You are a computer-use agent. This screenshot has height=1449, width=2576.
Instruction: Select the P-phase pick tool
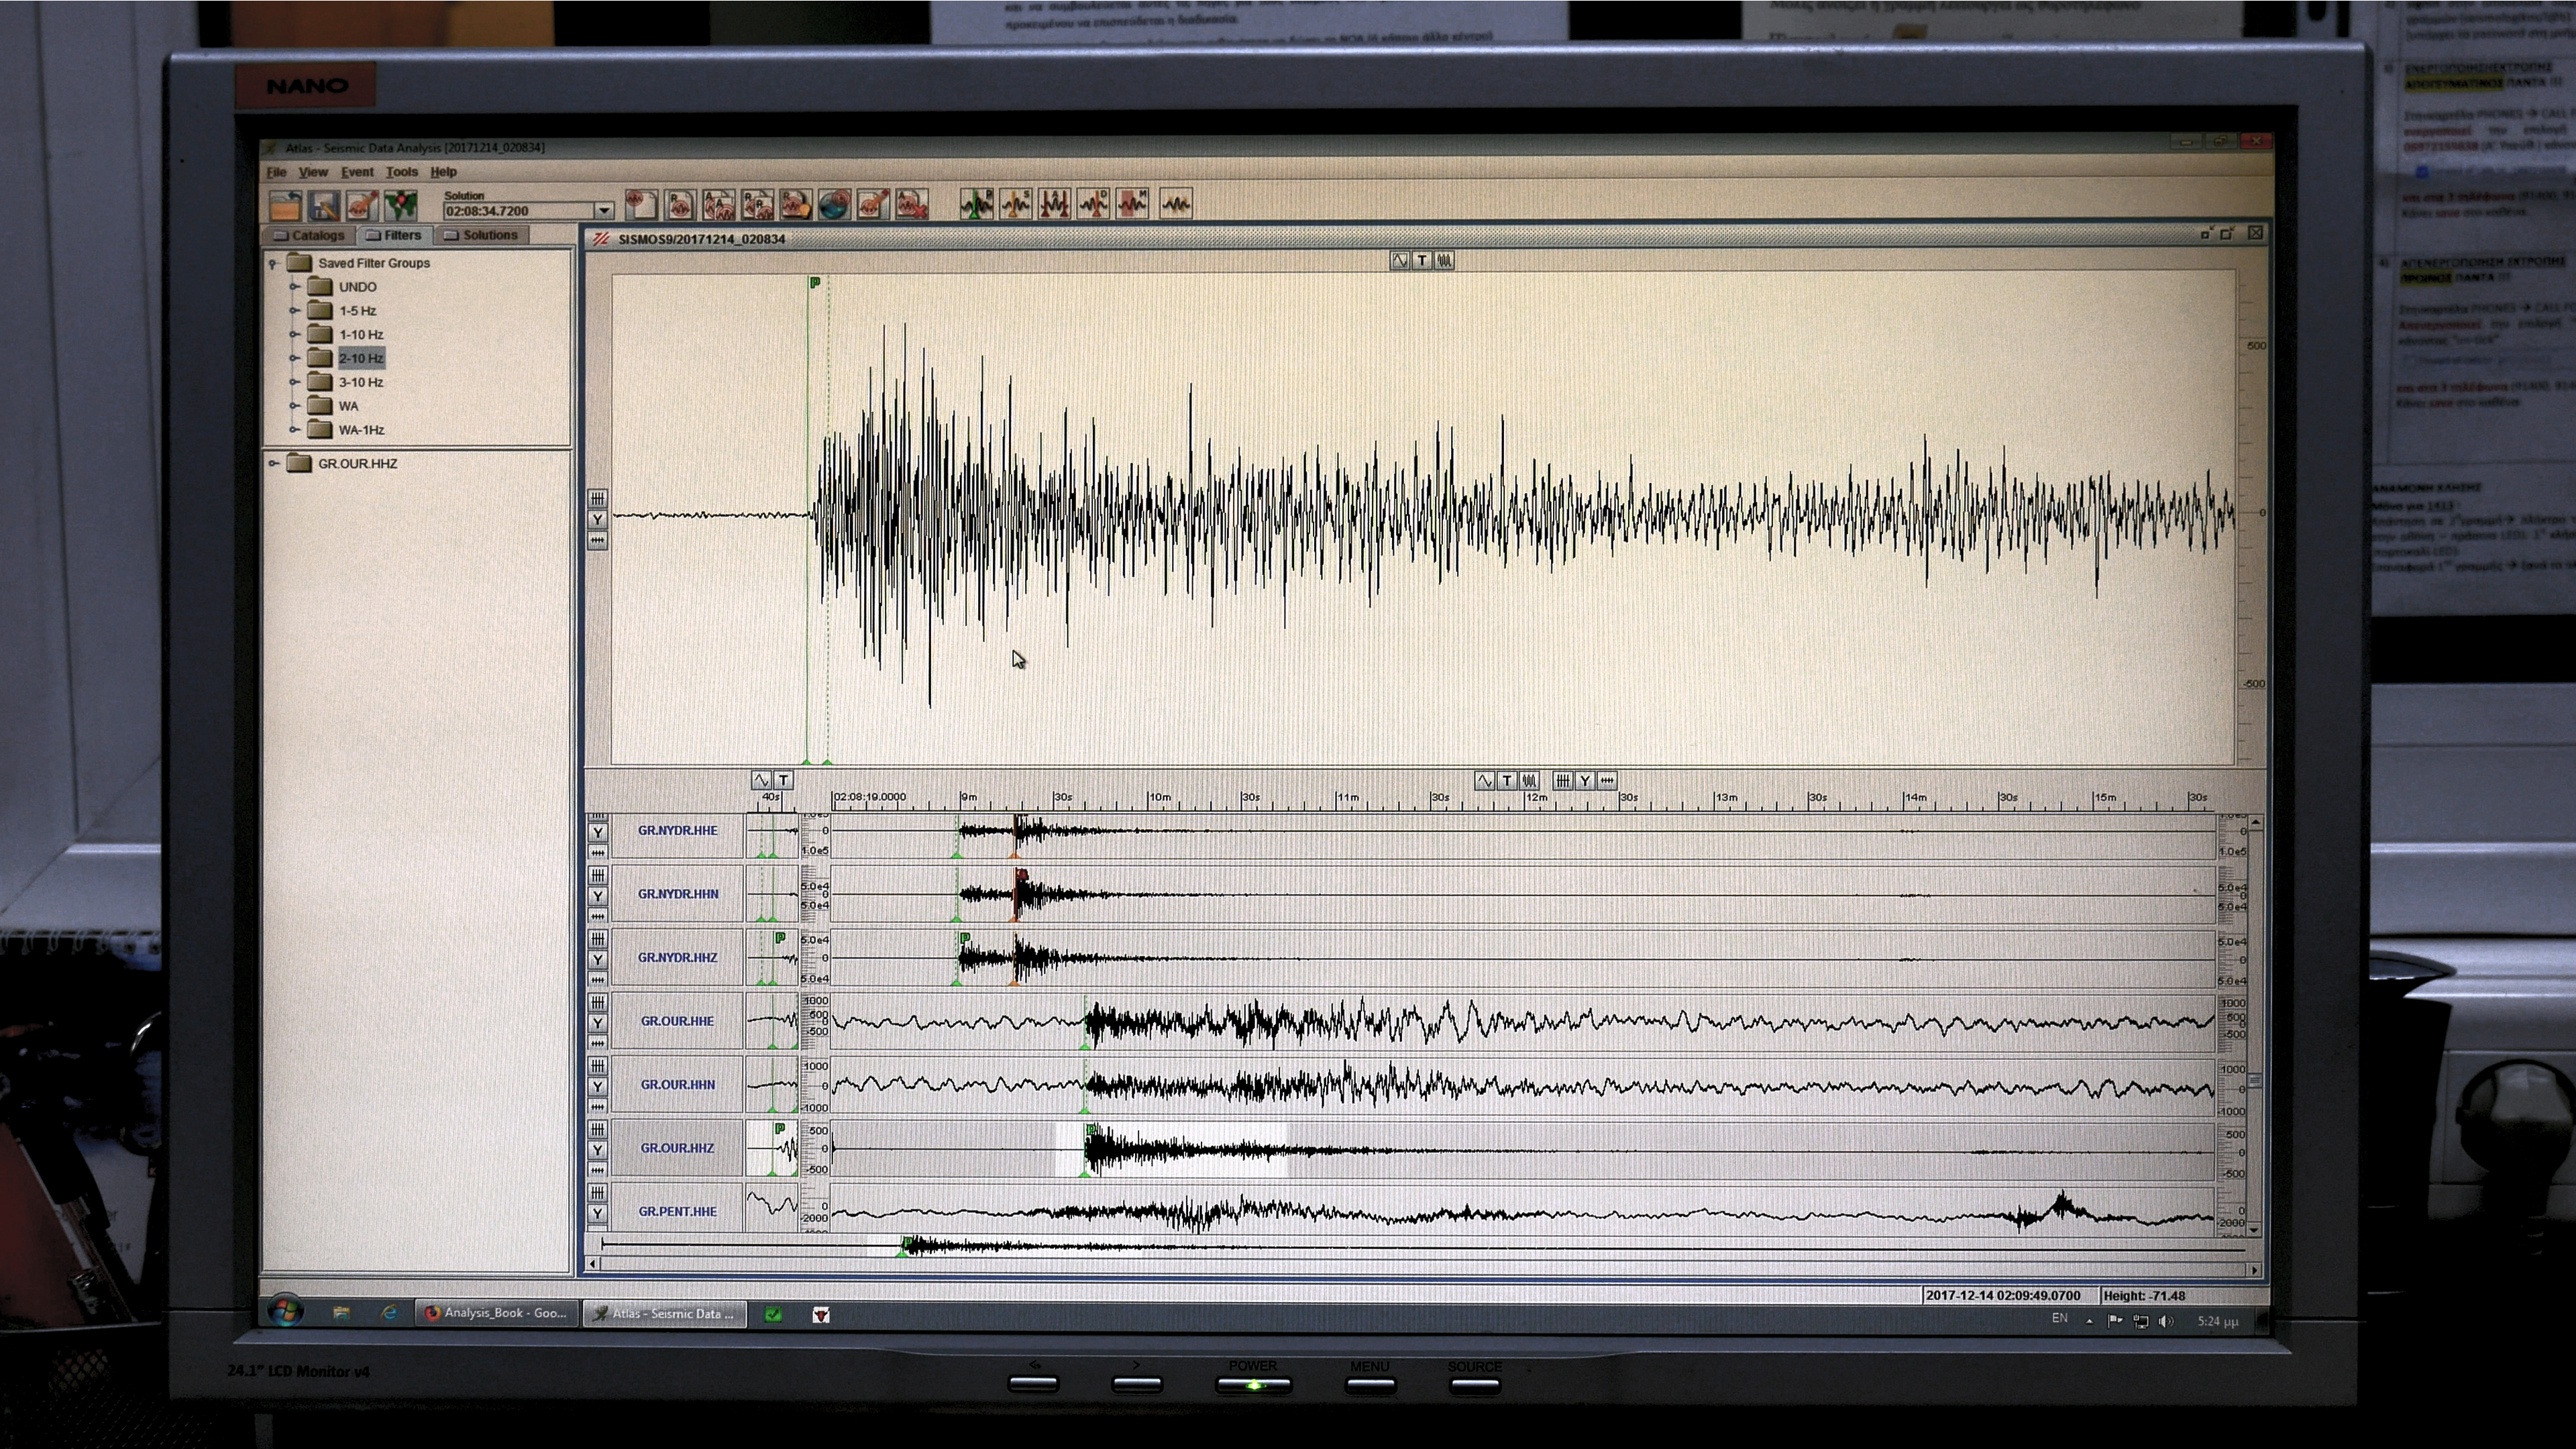pos(977,204)
